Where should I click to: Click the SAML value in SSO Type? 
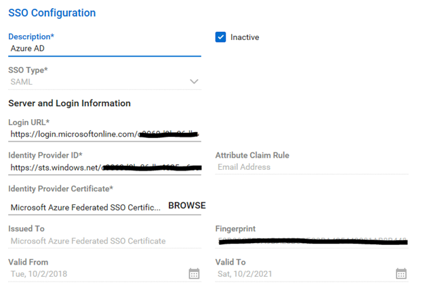click(21, 82)
